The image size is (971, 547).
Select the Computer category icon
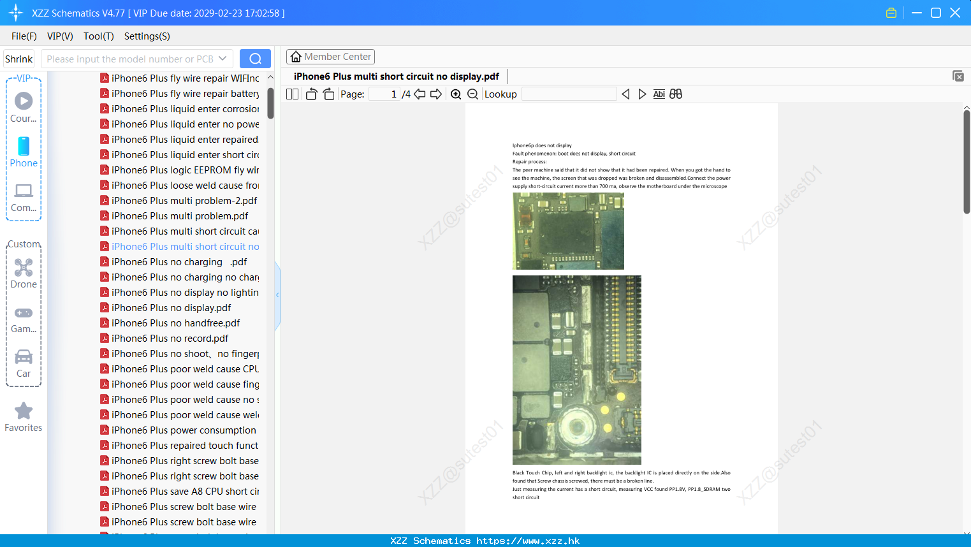(24, 198)
